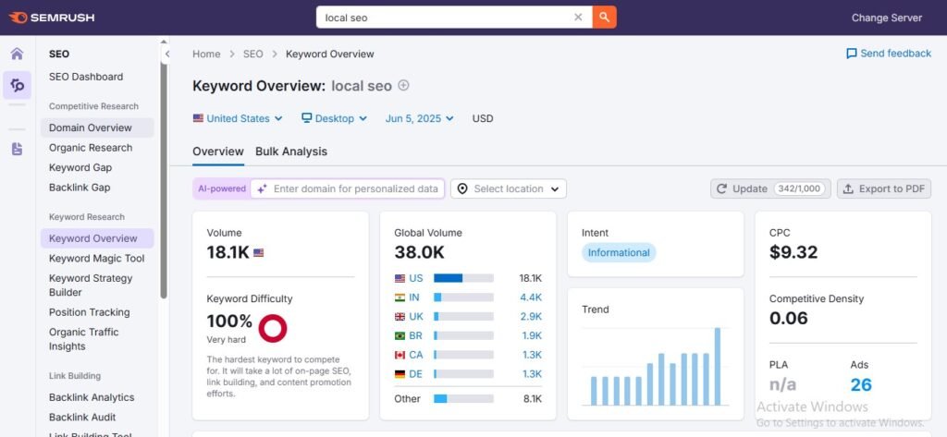Open Backlink Audit in sidebar
947x437 pixels.
(x=82, y=418)
